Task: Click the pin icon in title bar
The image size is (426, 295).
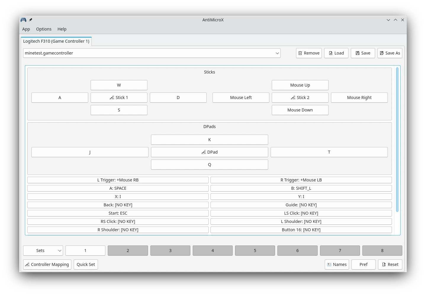Action: tap(30, 20)
